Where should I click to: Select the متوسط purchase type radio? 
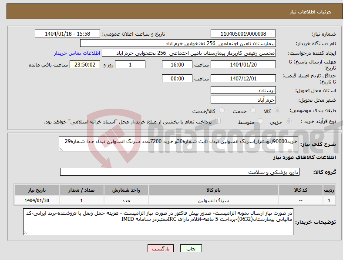click(261, 121)
